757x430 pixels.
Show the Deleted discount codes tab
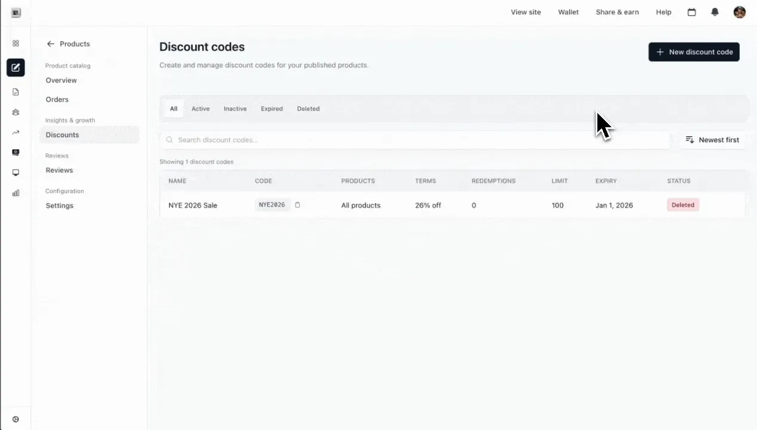[x=308, y=109]
